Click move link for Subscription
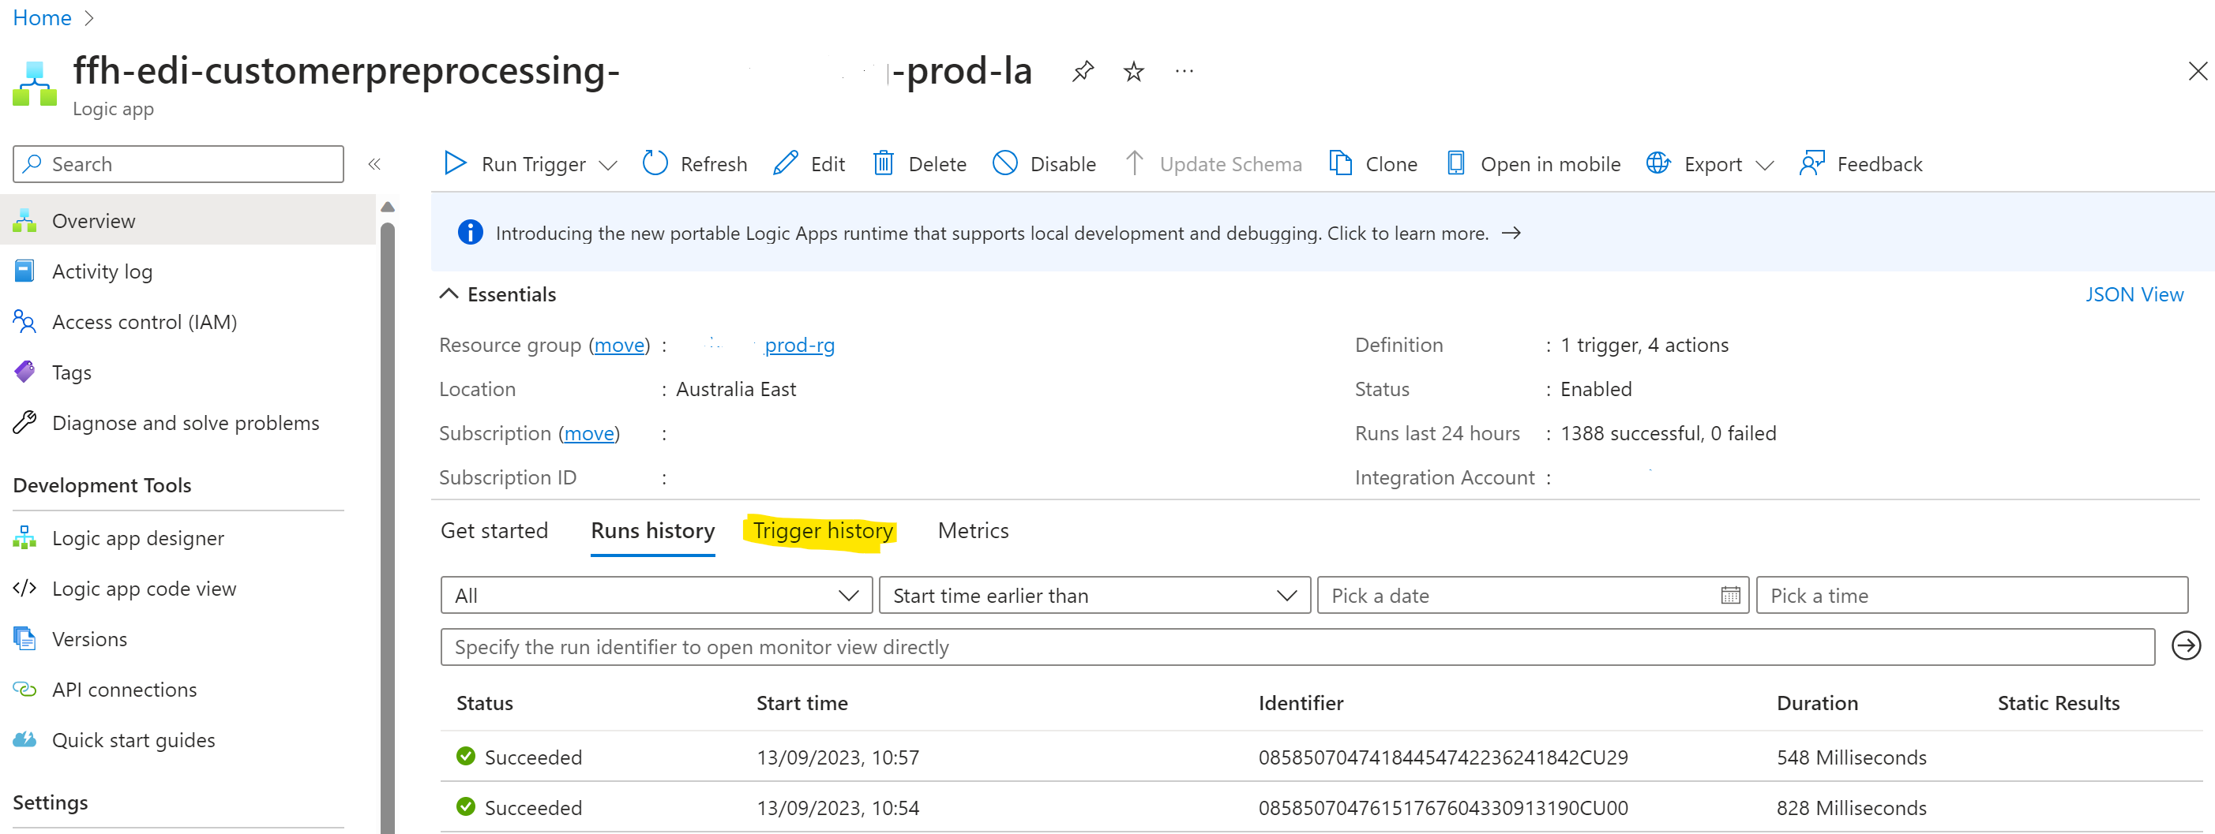Viewport: 2215px width, 834px height. 589,434
